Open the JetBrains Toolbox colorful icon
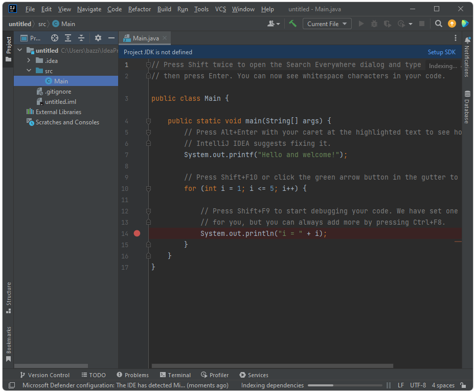475x392 pixels. click(x=465, y=24)
